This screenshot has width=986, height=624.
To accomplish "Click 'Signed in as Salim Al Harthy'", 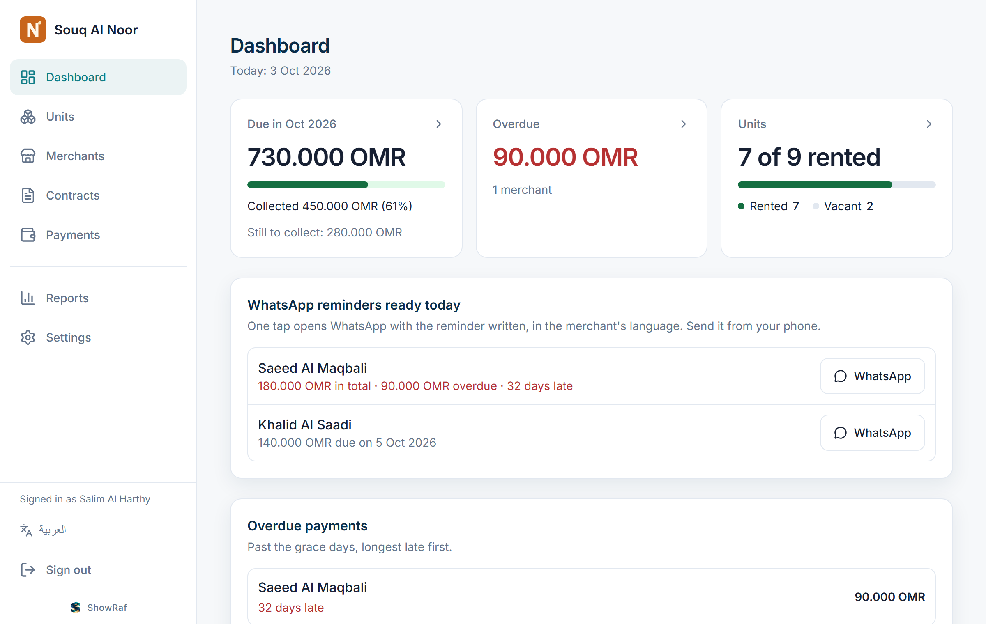I will 85,499.
